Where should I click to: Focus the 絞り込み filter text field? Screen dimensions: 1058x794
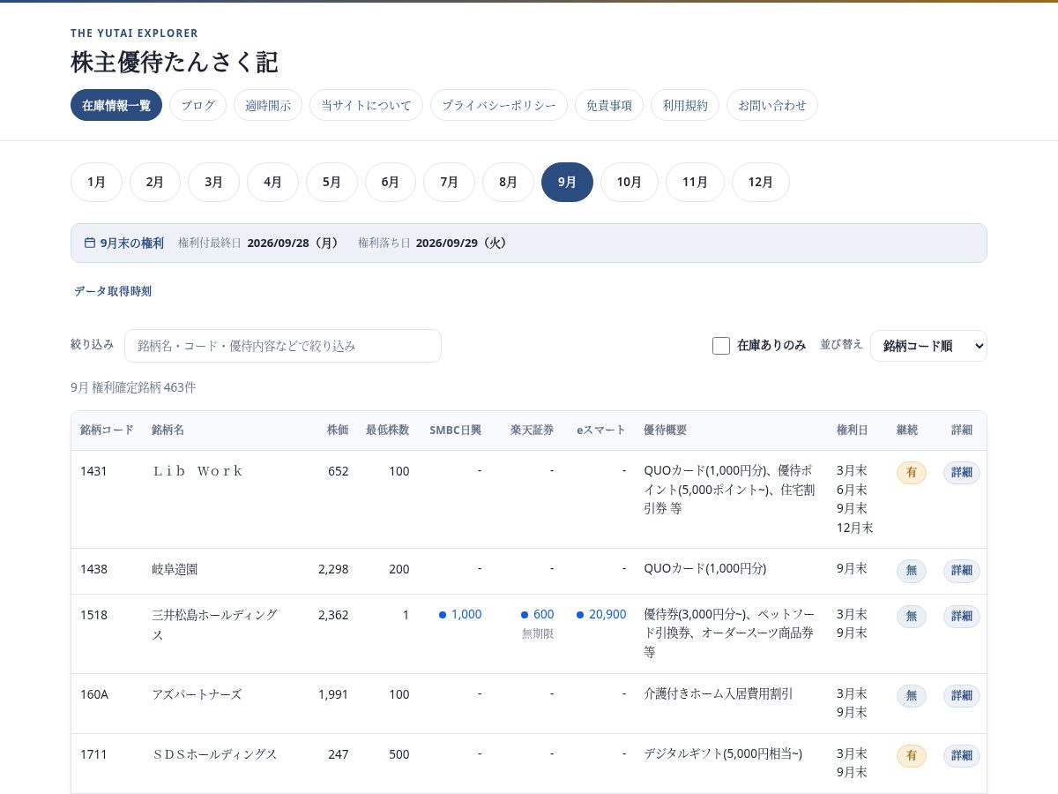pyautogui.click(x=283, y=346)
